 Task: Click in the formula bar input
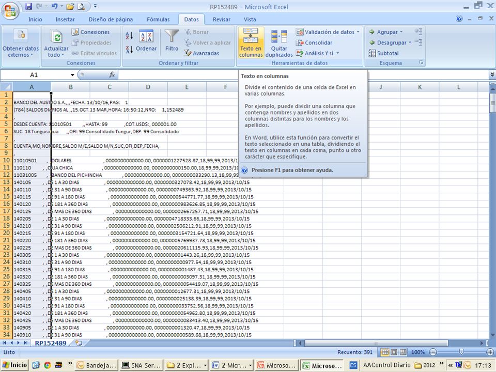click(x=303, y=74)
